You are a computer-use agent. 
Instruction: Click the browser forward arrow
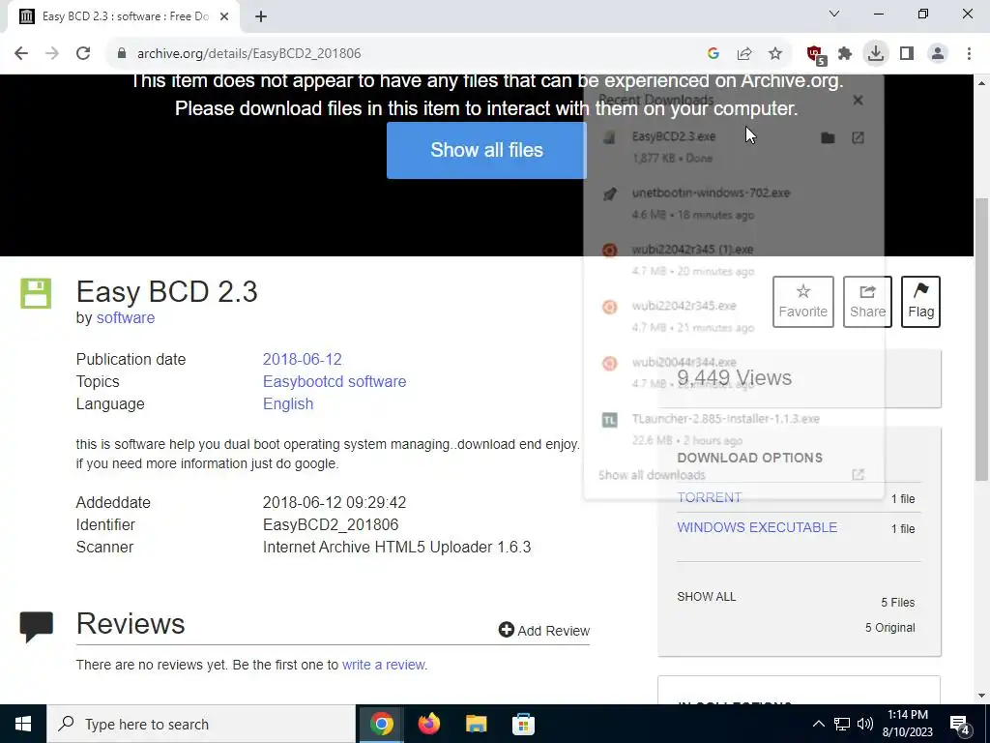pos(52,54)
